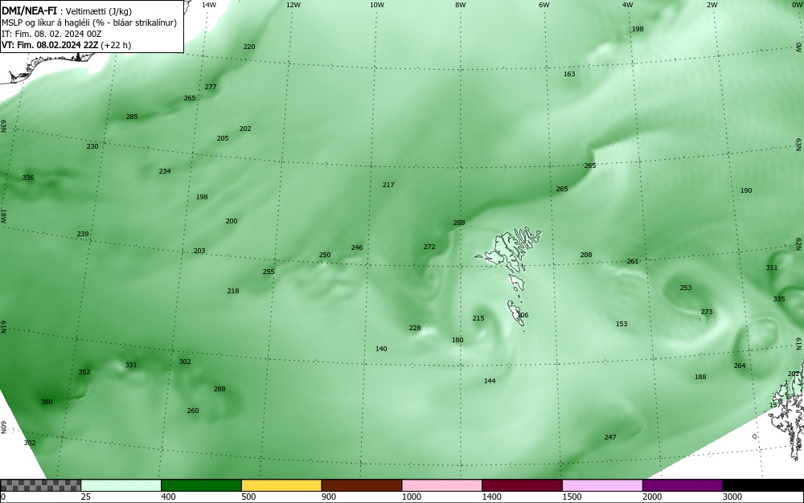Click the 247 value on the map
804x503 pixels.
point(610,437)
